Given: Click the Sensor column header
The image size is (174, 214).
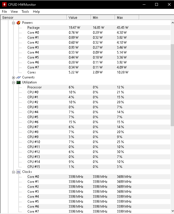Looking at the screenshot, I should click(34, 18).
